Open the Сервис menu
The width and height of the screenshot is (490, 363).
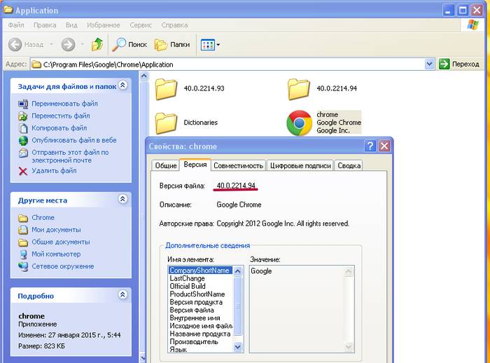coord(141,25)
